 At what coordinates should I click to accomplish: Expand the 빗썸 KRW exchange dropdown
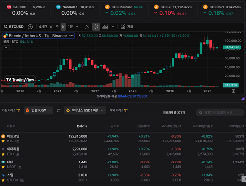click(38, 110)
